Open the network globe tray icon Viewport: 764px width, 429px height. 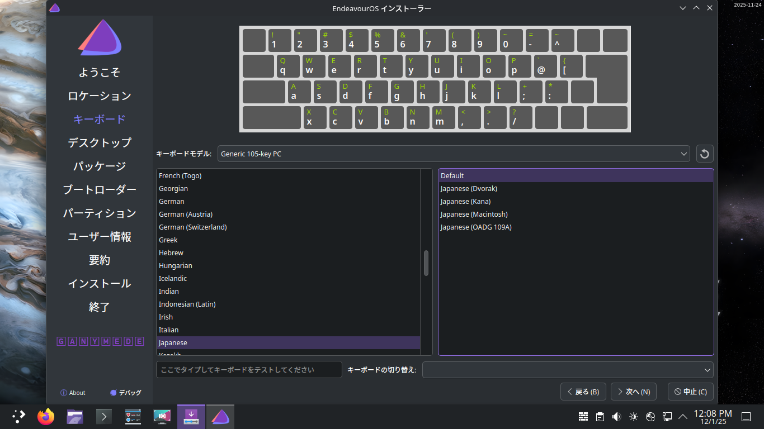650,416
